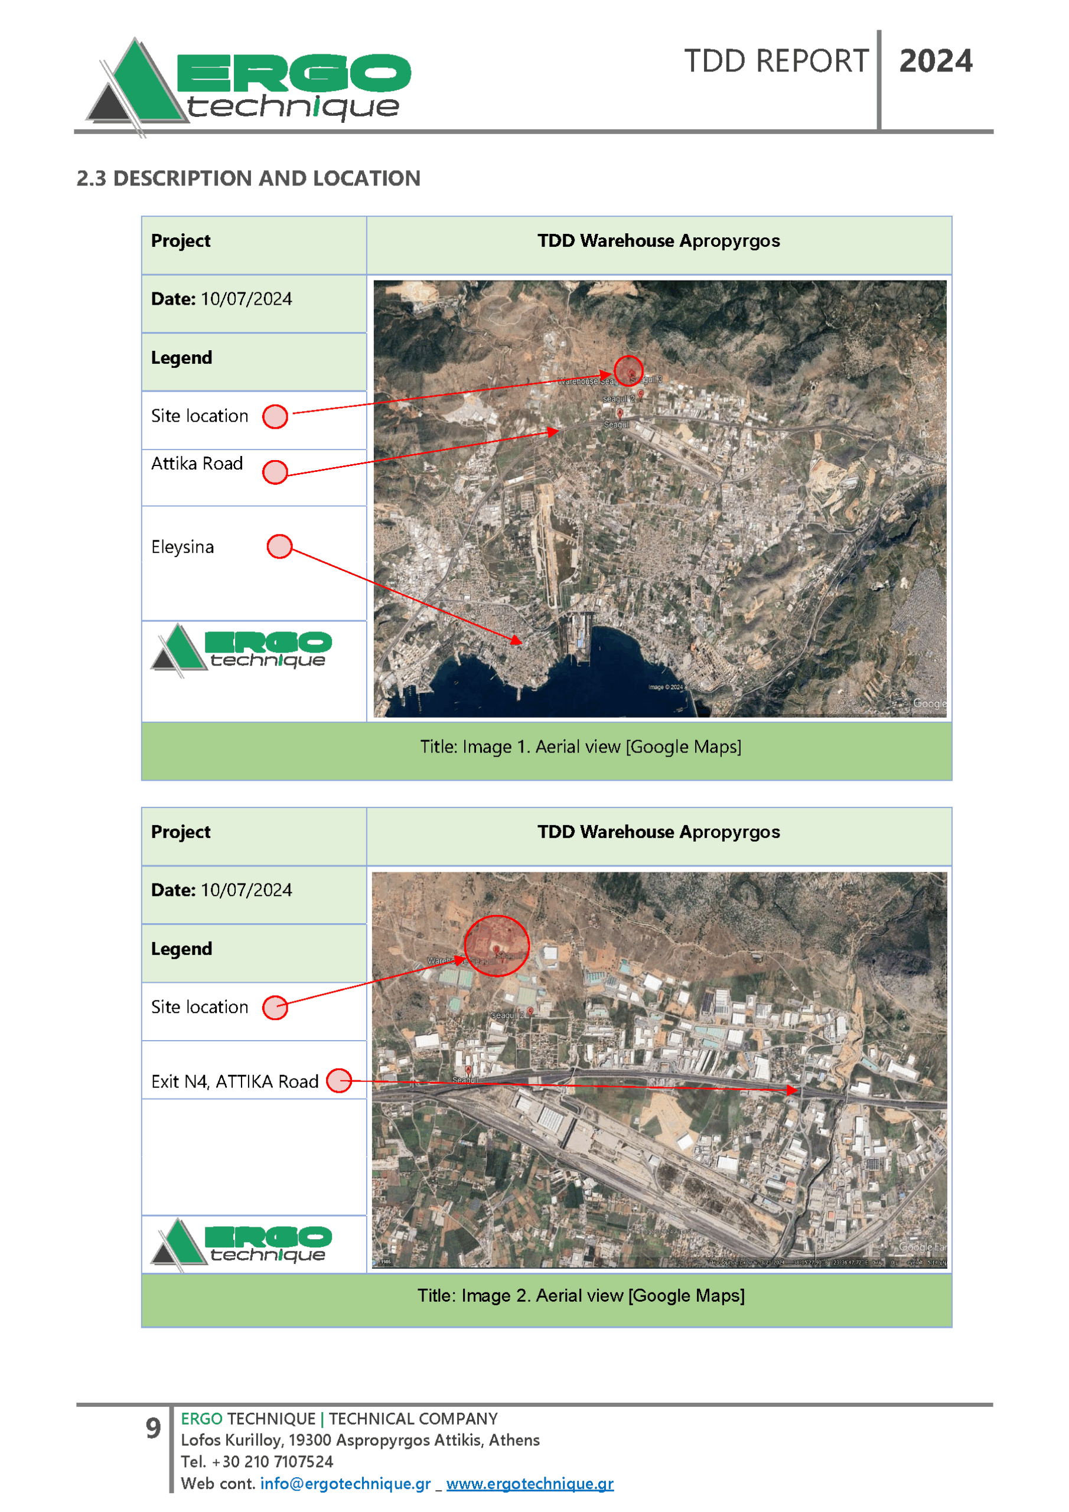Click the Image 2 Aerial view caption

point(581,1295)
